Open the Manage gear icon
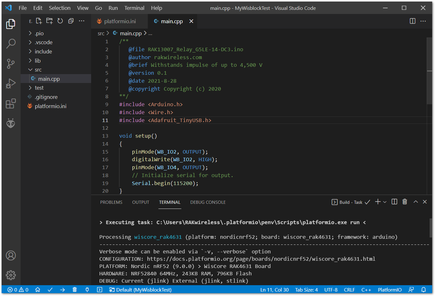The image size is (435, 296). click(x=11, y=275)
